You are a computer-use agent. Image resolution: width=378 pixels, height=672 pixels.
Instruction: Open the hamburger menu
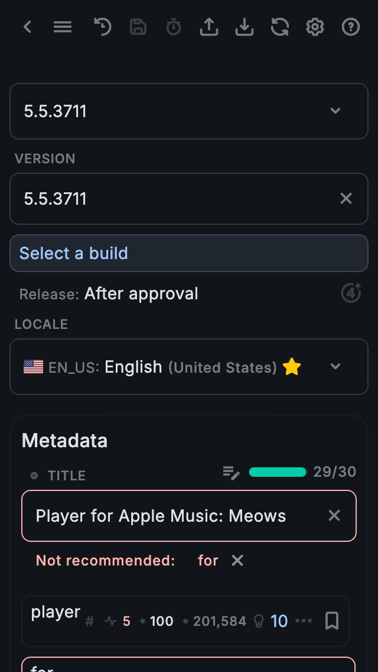(63, 27)
